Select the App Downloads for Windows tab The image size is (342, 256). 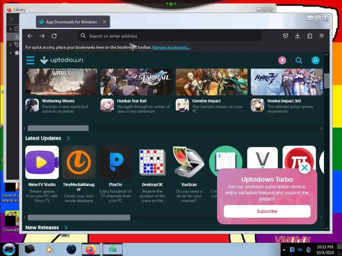click(x=73, y=22)
